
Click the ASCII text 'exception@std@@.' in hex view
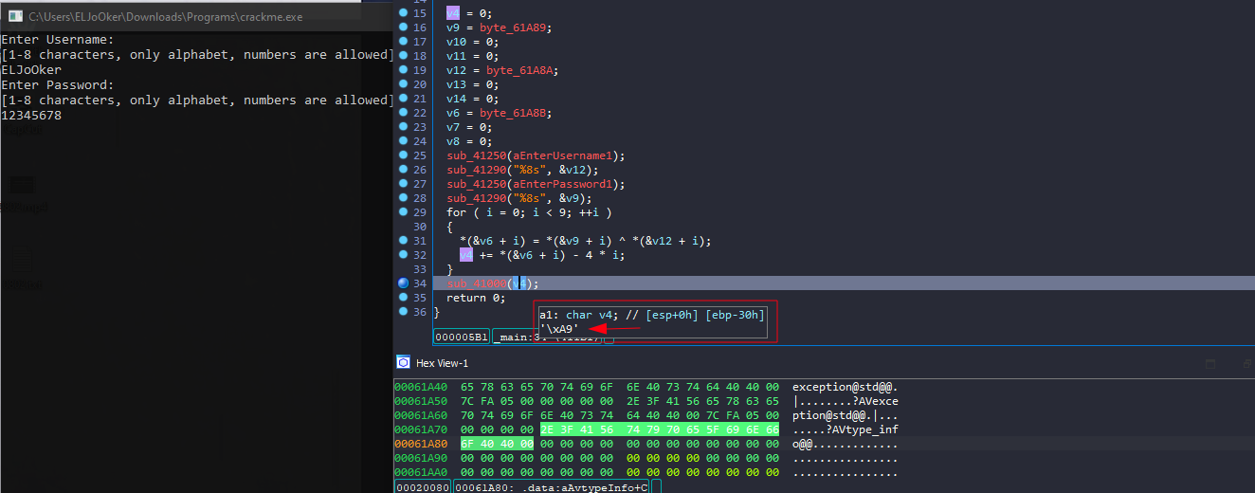[845, 387]
